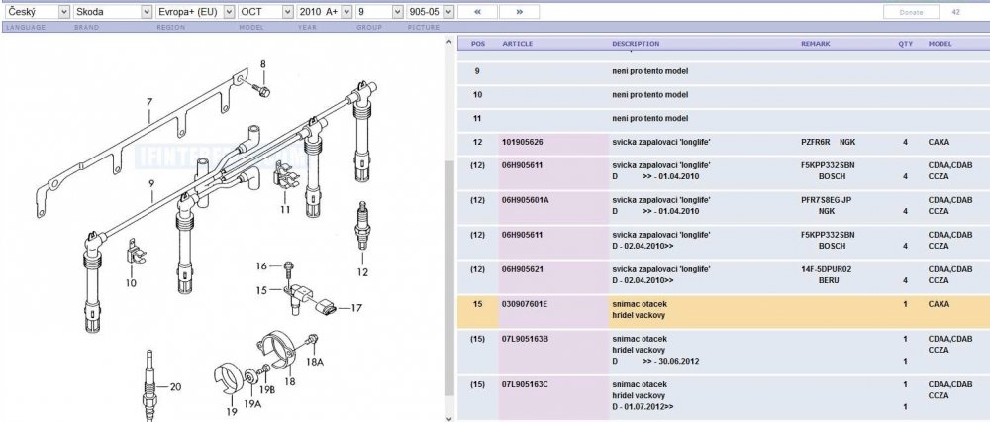Screen dimensions: 990x422
Task: Click the DESCRIPTION column header
Action: 636,44
